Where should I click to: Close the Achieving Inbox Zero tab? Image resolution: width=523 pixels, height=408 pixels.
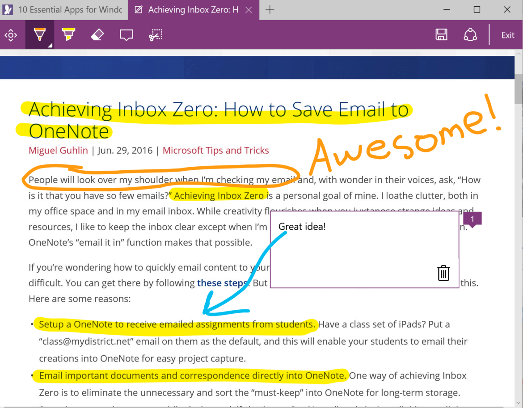pyautogui.click(x=249, y=10)
